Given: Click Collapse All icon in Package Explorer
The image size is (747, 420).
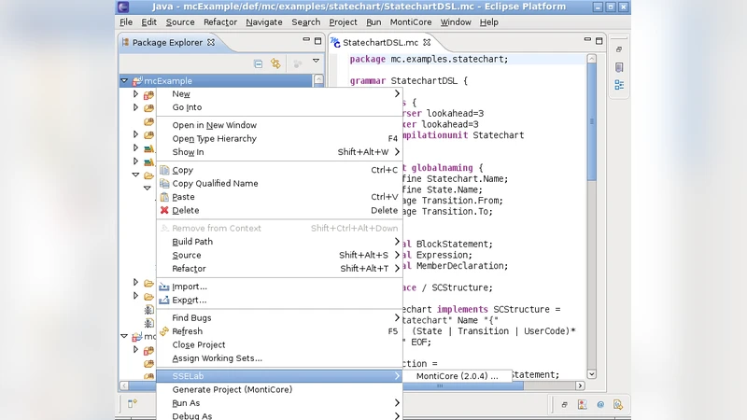Looking at the screenshot, I should click(x=259, y=63).
